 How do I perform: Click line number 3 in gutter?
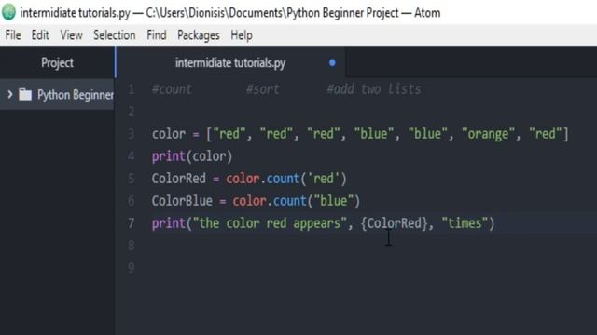click(131, 134)
